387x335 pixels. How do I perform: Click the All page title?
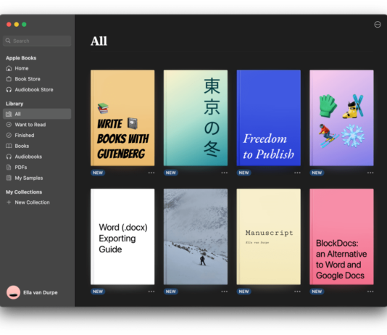(x=99, y=41)
